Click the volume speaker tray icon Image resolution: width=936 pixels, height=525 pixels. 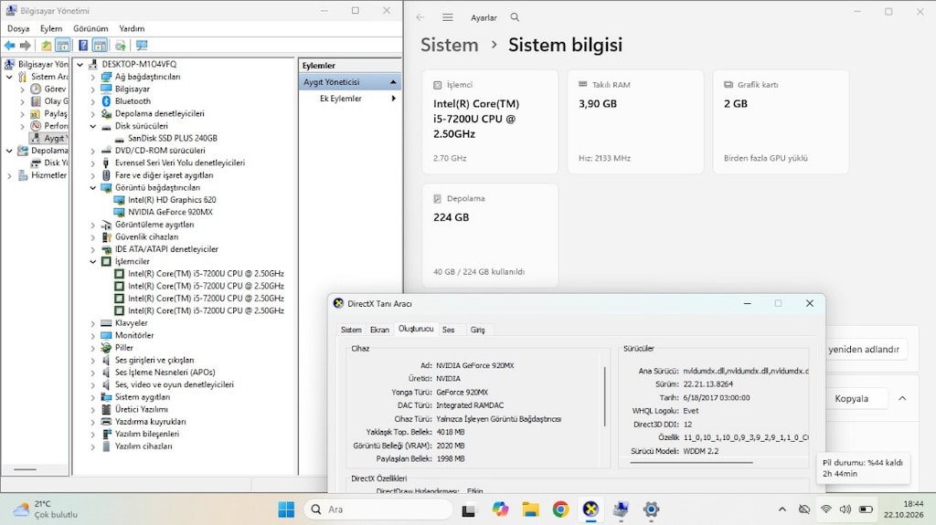(846, 509)
